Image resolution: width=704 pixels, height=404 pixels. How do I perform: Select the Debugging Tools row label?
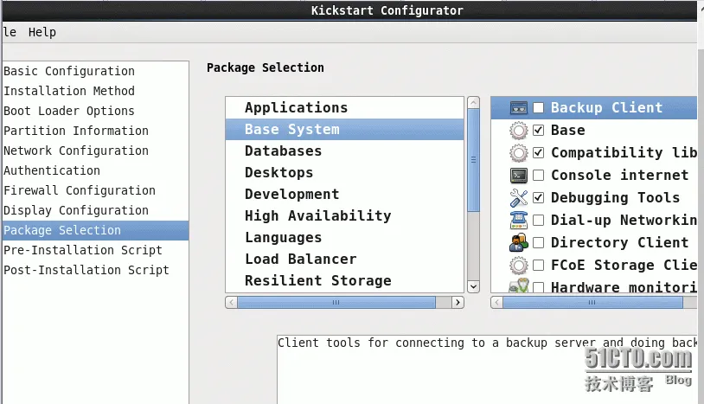[x=615, y=197]
